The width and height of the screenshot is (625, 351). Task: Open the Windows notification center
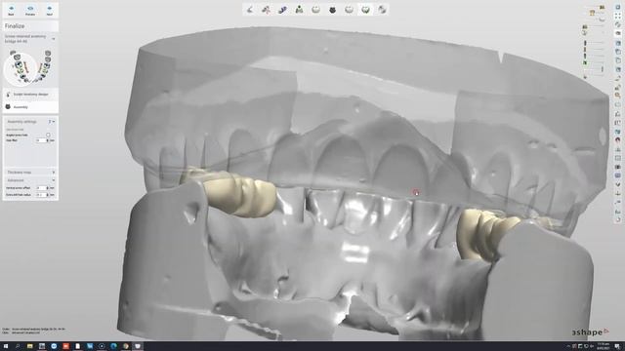click(x=617, y=346)
